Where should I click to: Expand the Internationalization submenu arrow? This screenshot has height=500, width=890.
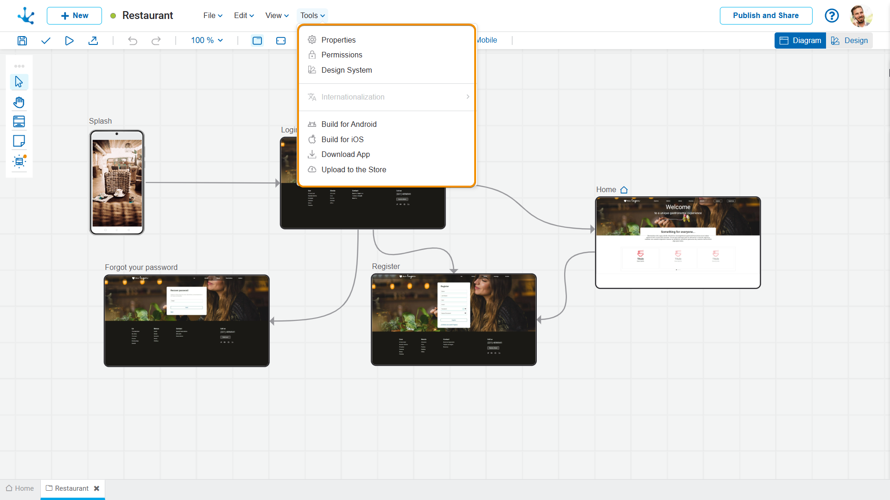tap(468, 97)
